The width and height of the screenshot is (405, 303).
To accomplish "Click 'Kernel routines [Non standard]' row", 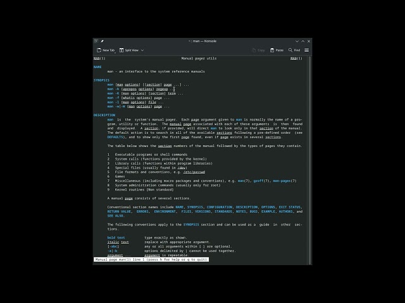I will [140, 189].
